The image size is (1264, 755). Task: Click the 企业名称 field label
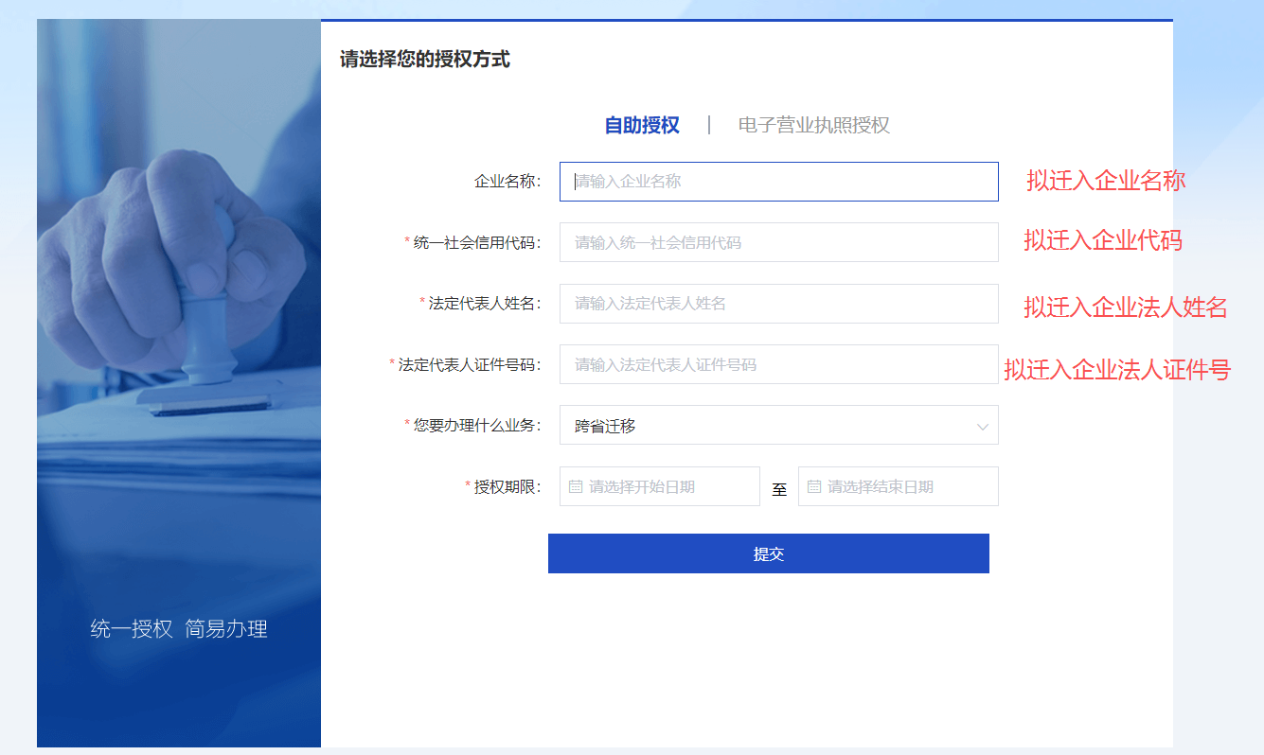pos(507,182)
